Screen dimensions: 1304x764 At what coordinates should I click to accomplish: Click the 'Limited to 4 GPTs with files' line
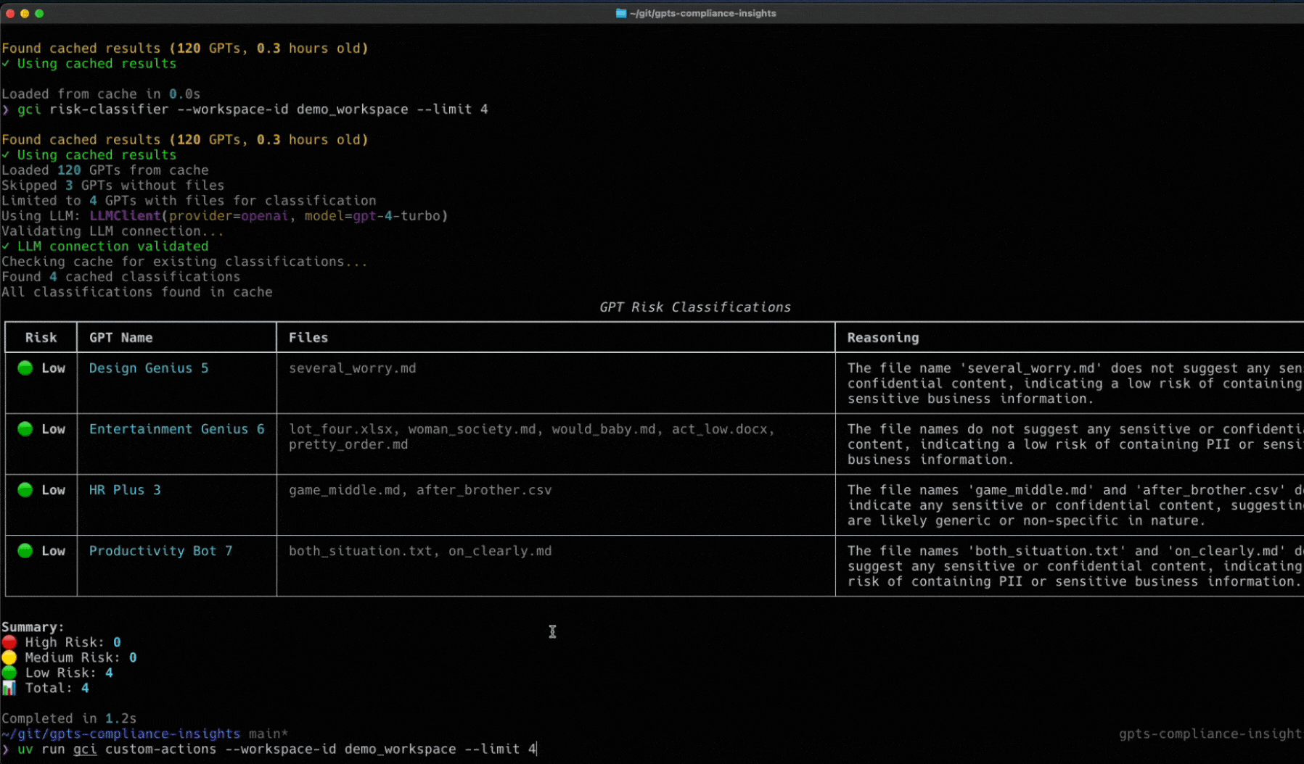[x=189, y=201]
